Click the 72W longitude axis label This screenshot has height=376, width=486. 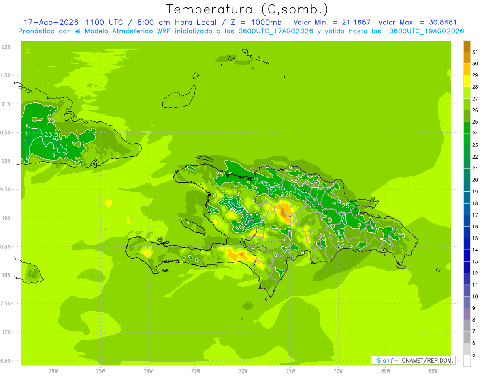coord(243,370)
